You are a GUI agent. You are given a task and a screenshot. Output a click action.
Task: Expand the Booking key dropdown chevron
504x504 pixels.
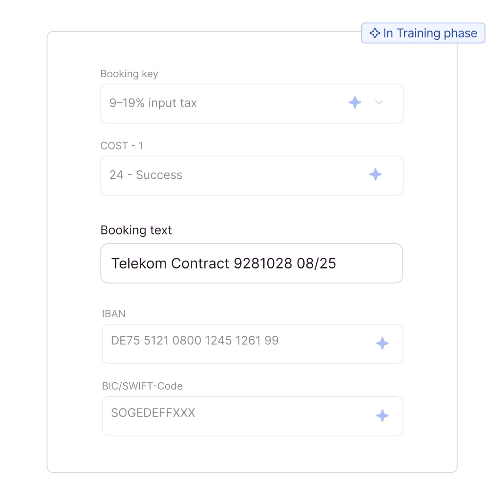(379, 103)
